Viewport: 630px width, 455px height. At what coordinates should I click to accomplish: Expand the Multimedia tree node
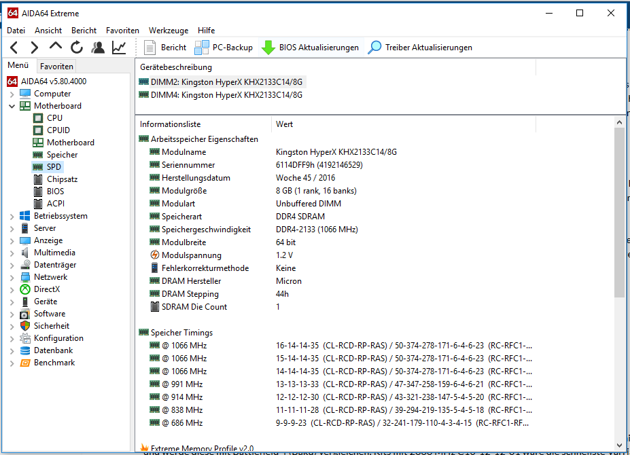[x=12, y=253]
